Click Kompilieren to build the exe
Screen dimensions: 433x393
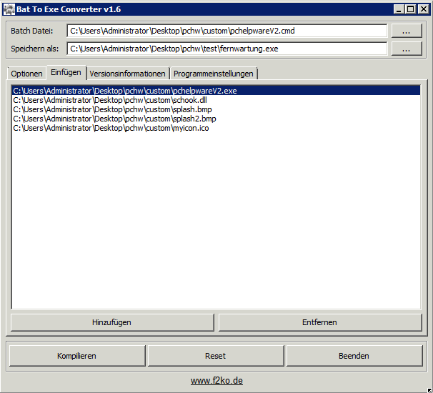point(76,356)
